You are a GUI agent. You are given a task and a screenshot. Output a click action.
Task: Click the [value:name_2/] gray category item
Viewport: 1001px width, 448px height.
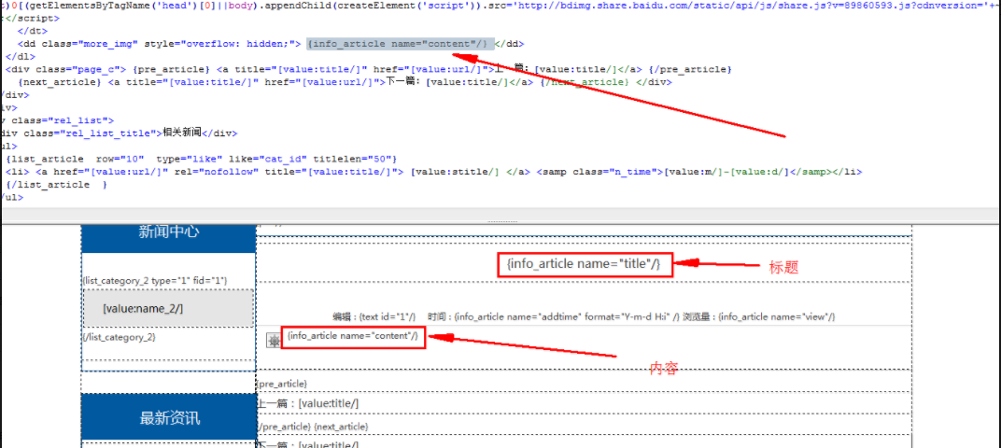pyautogui.click(x=168, y=308)
